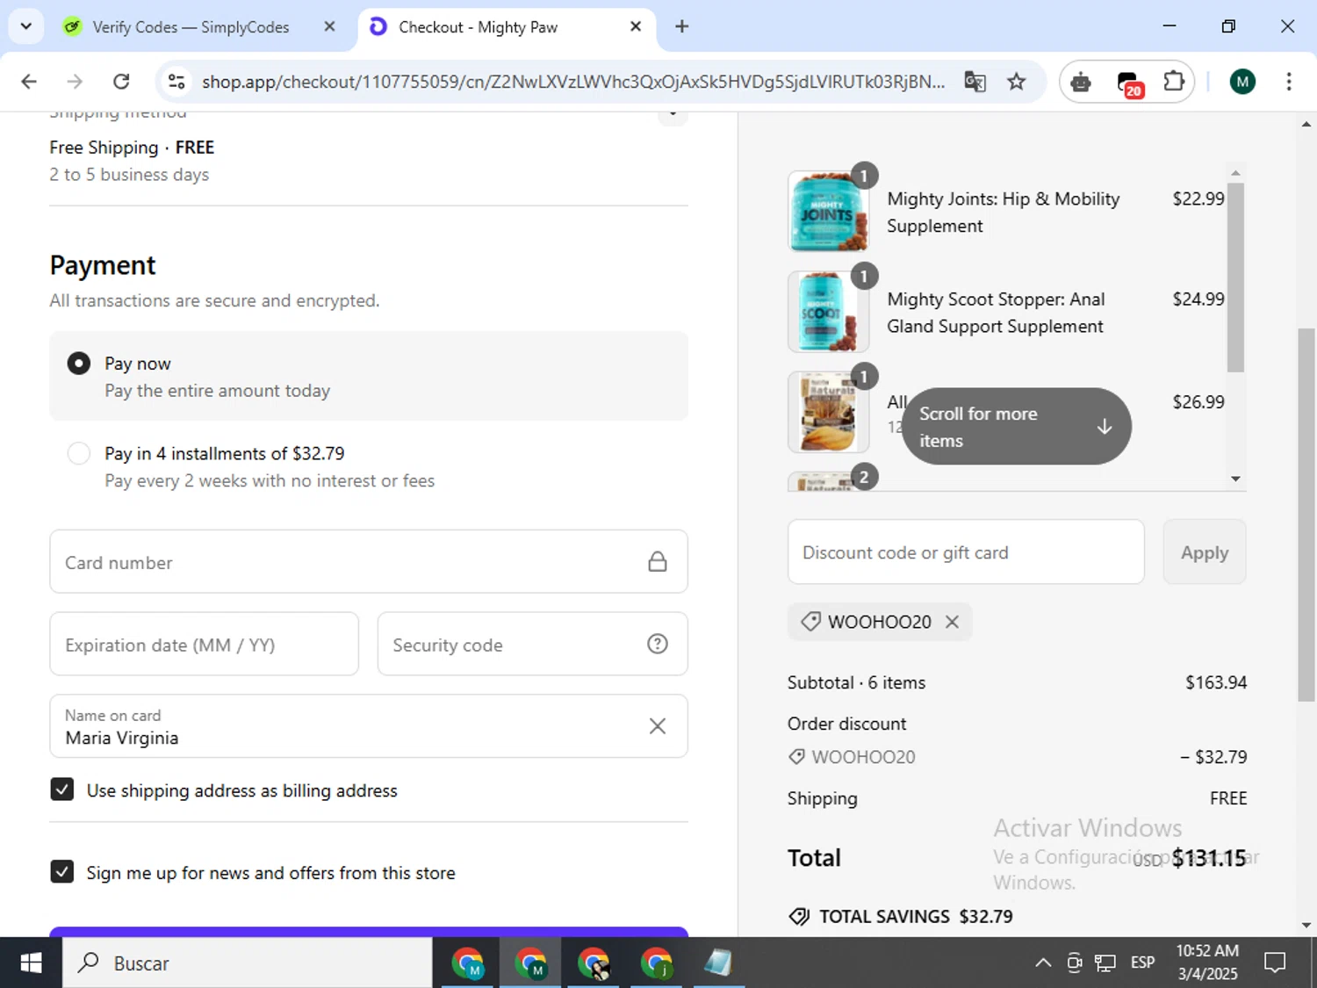The width and height of the screenshot is (1317, 988).
Task: Open the tab search dropdown arrow
Action: tap(25, 26)
